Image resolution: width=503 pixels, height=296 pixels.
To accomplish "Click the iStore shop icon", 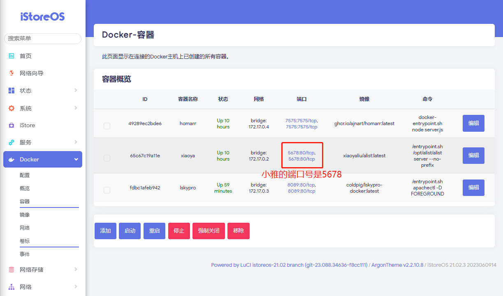I will click(12, 125).
